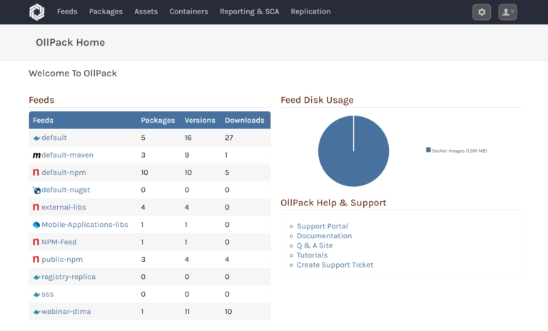Image resolution: width=548 pixels, height=331 pixels.
Task: Open the Packages menu
Action: pos(106,11)
